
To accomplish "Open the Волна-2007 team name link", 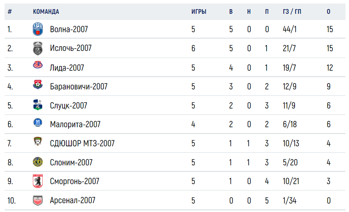I will tap(69, 29).
